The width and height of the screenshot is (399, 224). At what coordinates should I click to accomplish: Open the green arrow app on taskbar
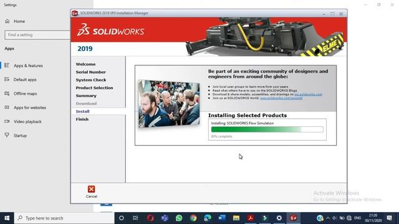pos(265,218)
